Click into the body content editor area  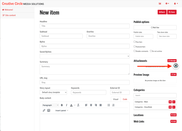click(x=85, y=123)
